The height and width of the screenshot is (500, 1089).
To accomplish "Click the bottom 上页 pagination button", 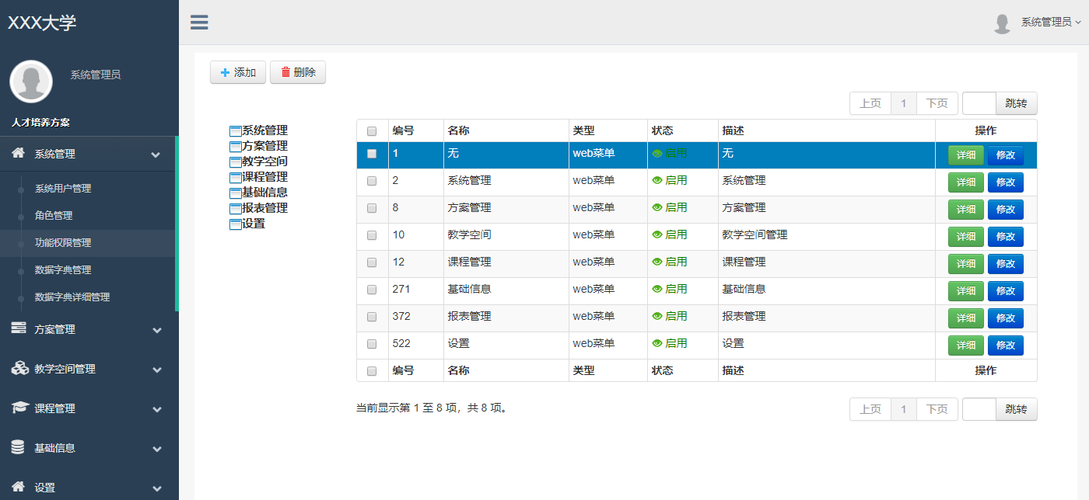I will click(870, 409).
